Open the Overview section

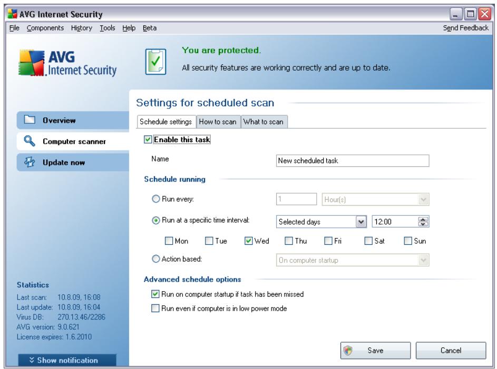point(73,120)
